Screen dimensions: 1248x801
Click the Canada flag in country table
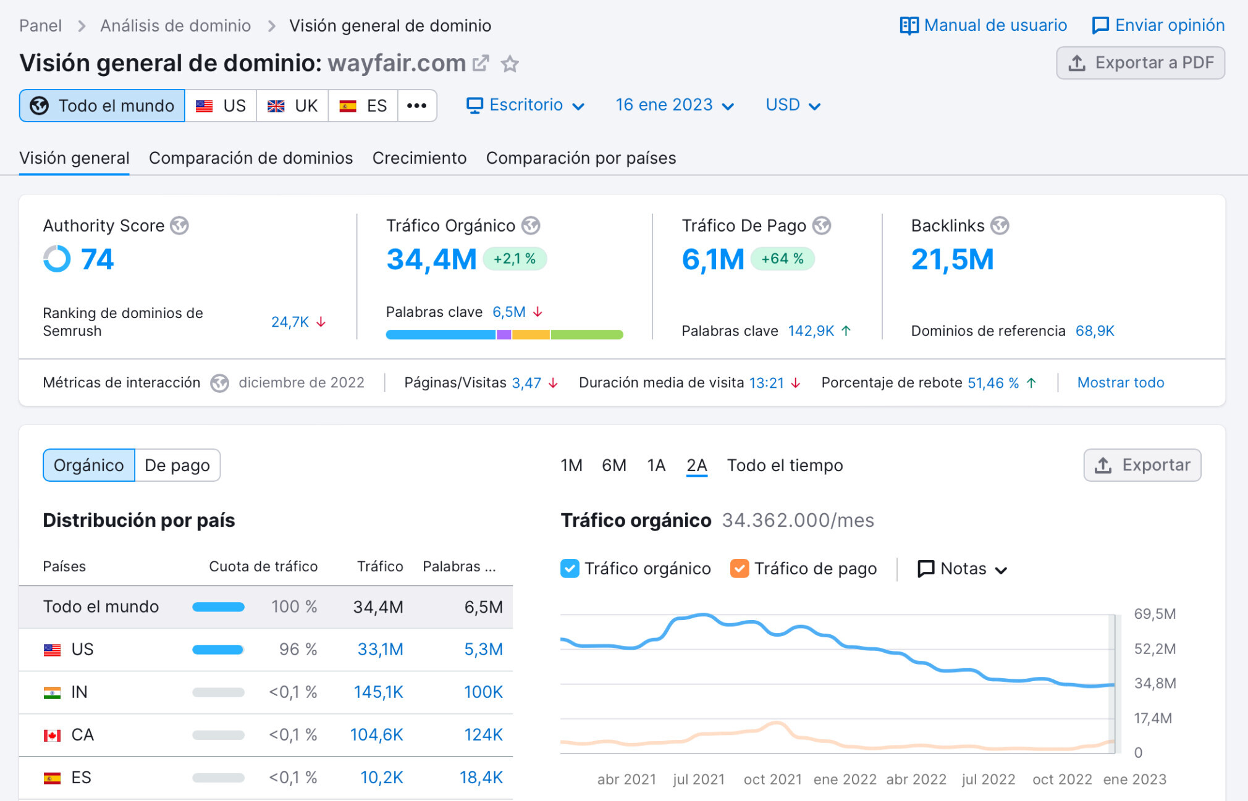(x=52, y=735)
